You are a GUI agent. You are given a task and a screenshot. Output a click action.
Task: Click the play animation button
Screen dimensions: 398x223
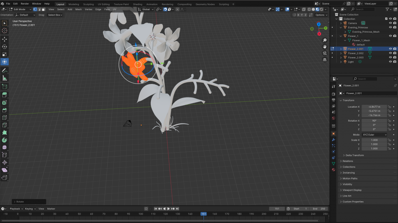(x=168, y=209)
